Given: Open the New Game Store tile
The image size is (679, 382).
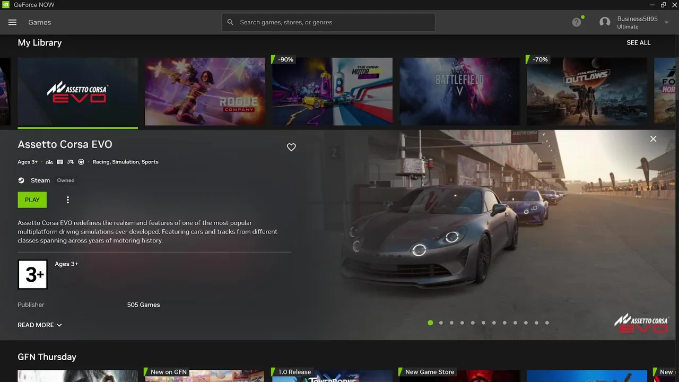Looking at the screenshot, I should coord(460,376).
